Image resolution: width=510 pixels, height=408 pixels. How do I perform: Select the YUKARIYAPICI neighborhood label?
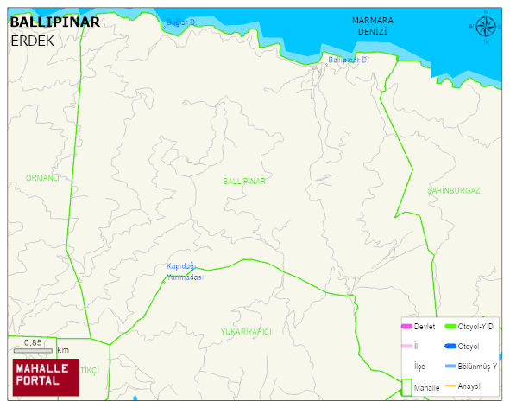pos(246,332)
